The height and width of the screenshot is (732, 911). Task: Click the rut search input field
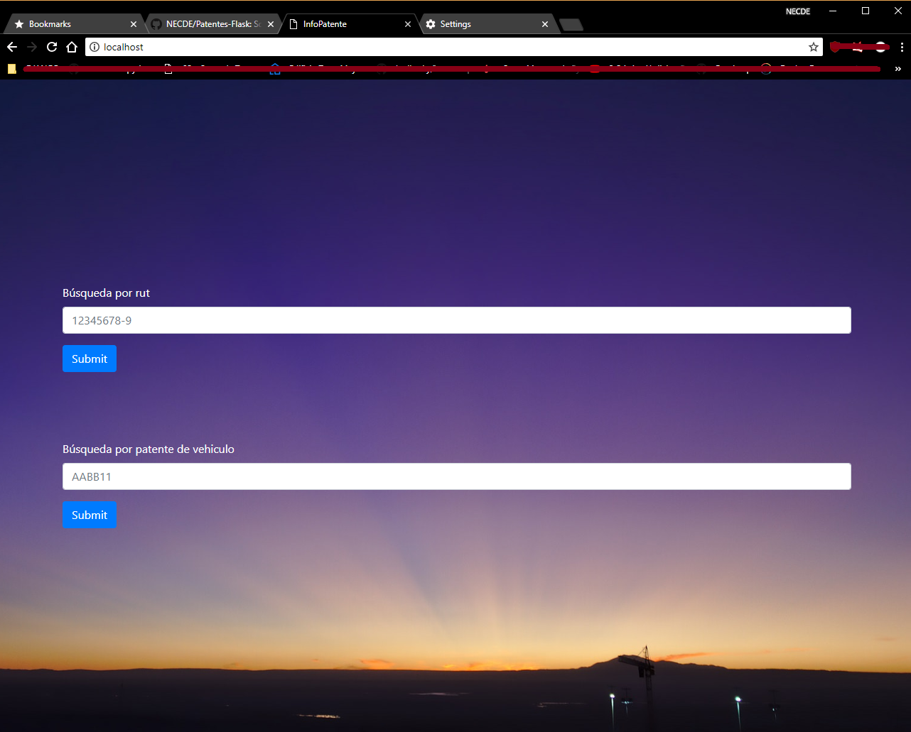point(457,320)
